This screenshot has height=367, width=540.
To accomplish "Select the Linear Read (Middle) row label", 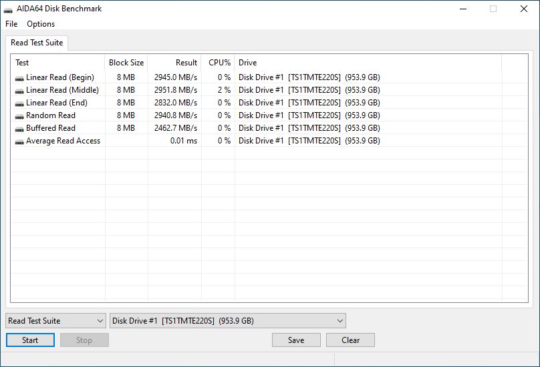I will click(62, 90).
